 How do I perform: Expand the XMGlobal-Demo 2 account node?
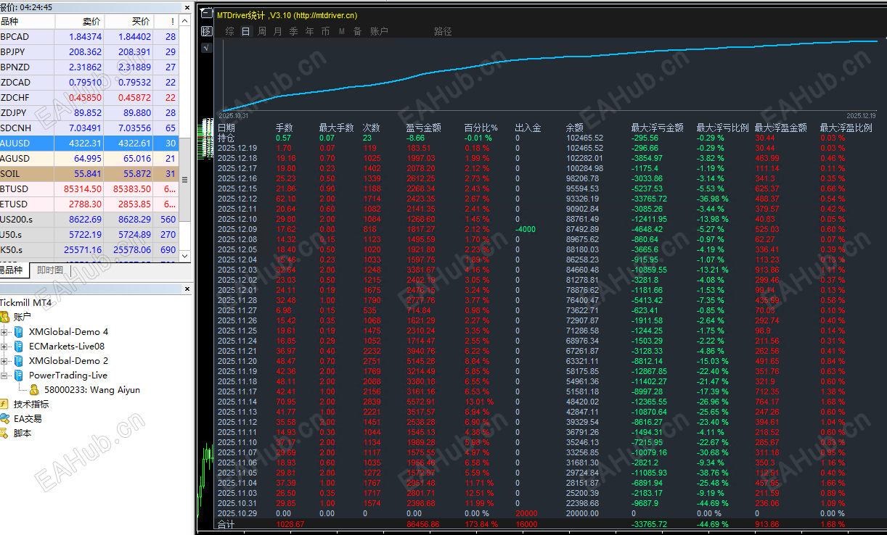pos(4,361)
